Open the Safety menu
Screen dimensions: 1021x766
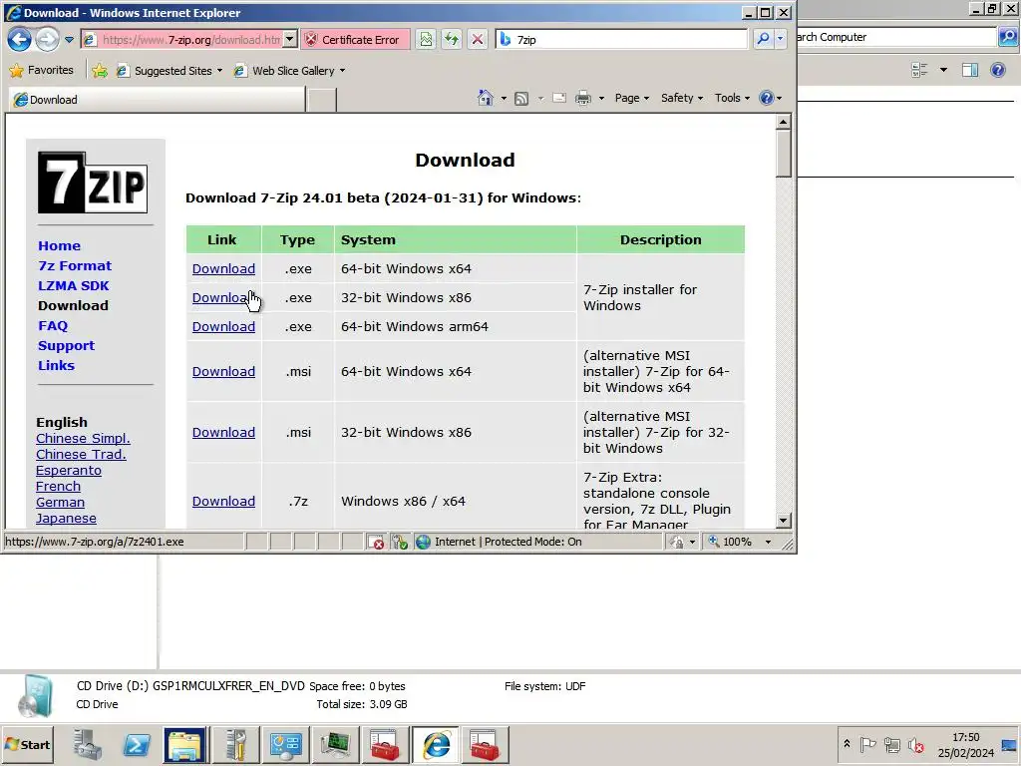(682, 98)
